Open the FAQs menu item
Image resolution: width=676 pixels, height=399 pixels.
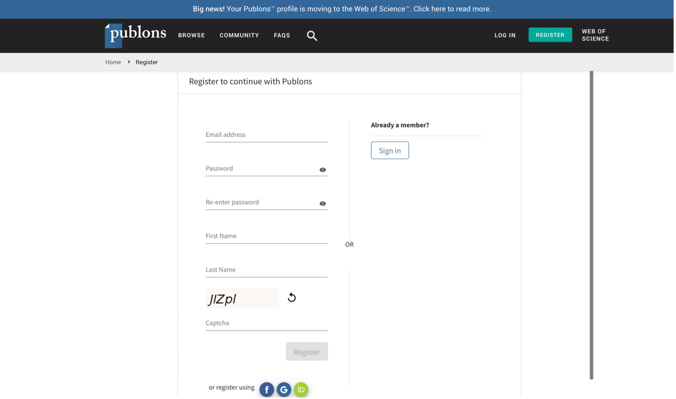(282, 36)
